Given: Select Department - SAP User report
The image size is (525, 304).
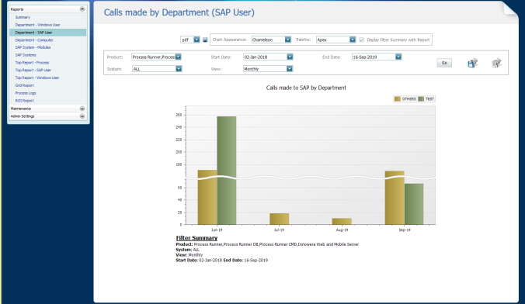Looking at the screenshot, I should [x=47, y=33].
